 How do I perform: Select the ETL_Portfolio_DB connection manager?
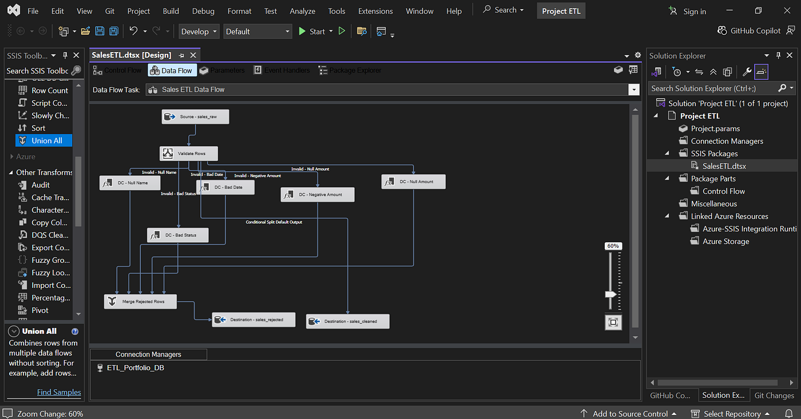click(x=130, y=367)
